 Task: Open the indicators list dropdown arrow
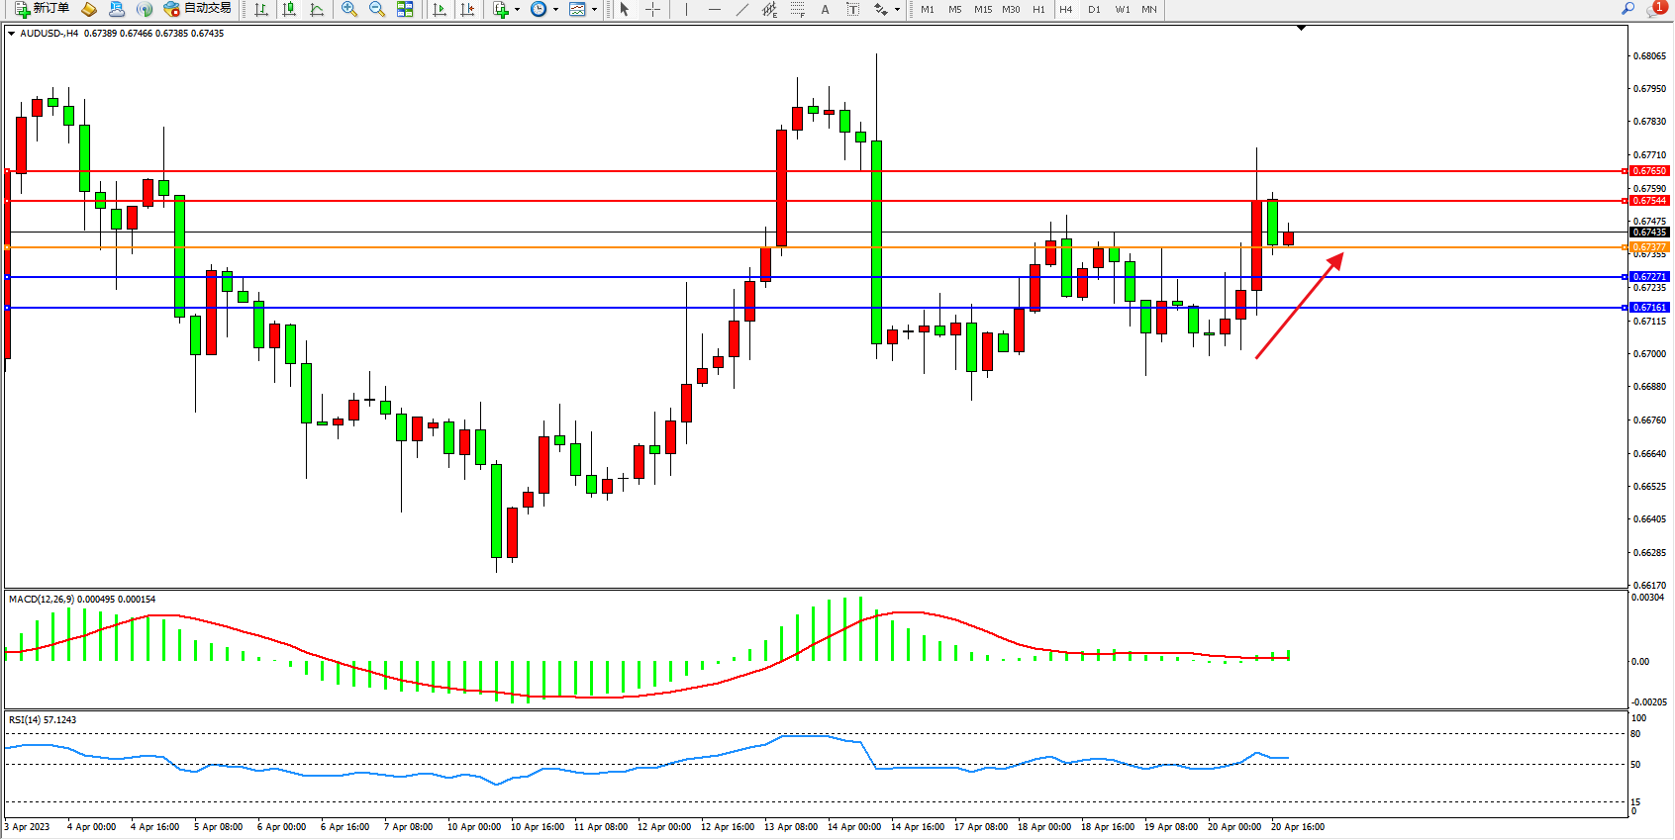pos(517,10)
